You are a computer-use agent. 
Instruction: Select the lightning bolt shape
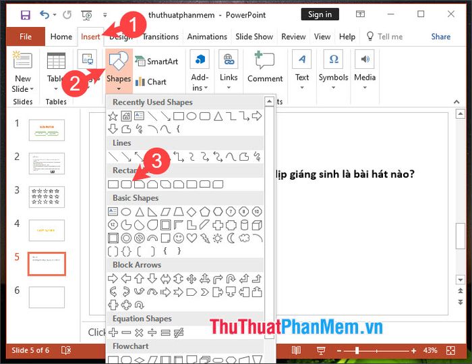pyautogui.click(x=204, y=238)
